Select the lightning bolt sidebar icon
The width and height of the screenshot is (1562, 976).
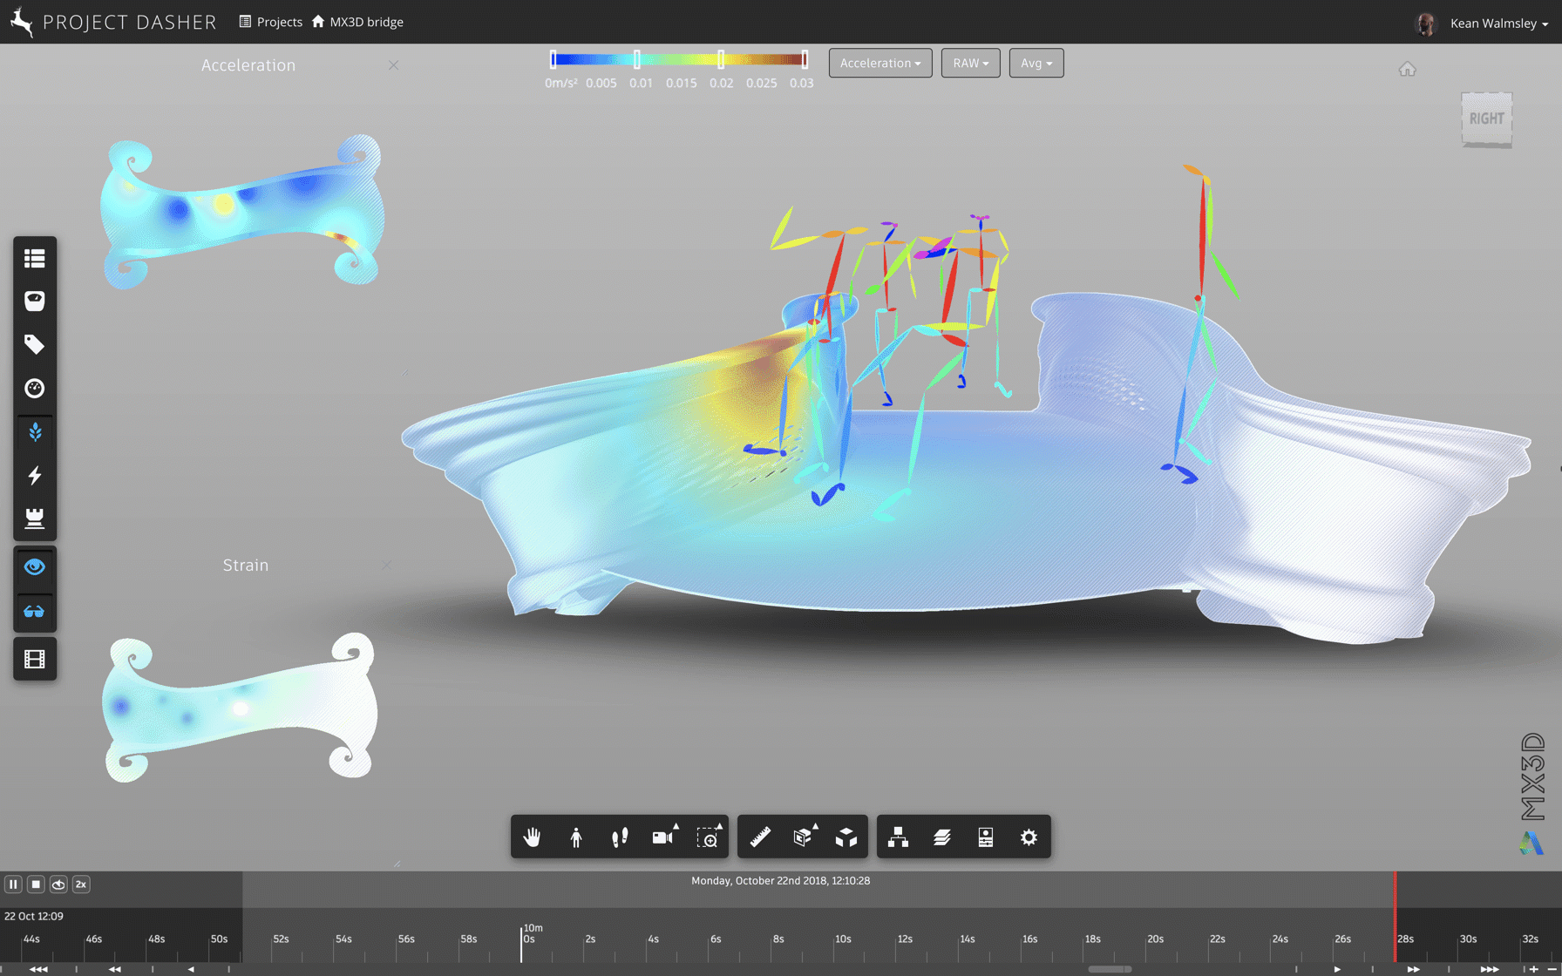[x=34, y=475]
